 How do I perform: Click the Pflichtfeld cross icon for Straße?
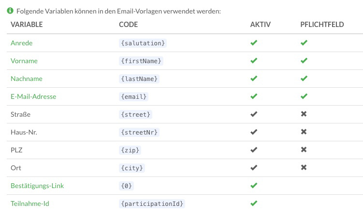(304, 114)
